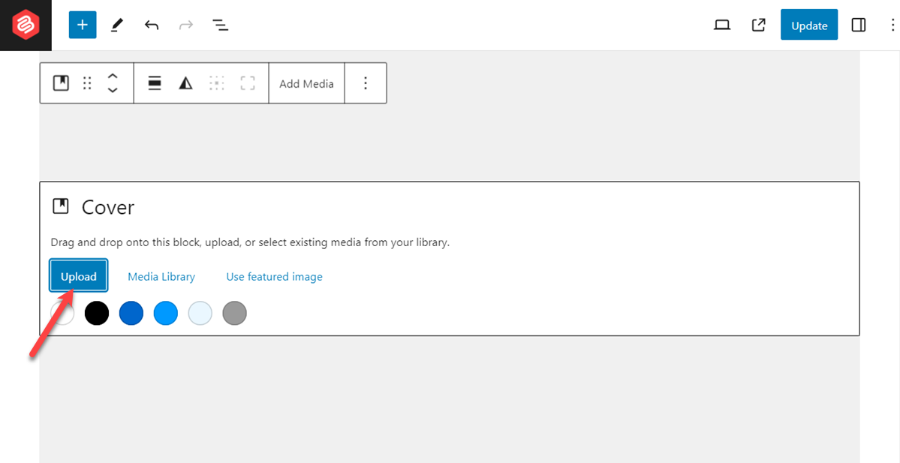Undo the last change
The height and width of the screenshot is (463, 900).
[151, 24]
